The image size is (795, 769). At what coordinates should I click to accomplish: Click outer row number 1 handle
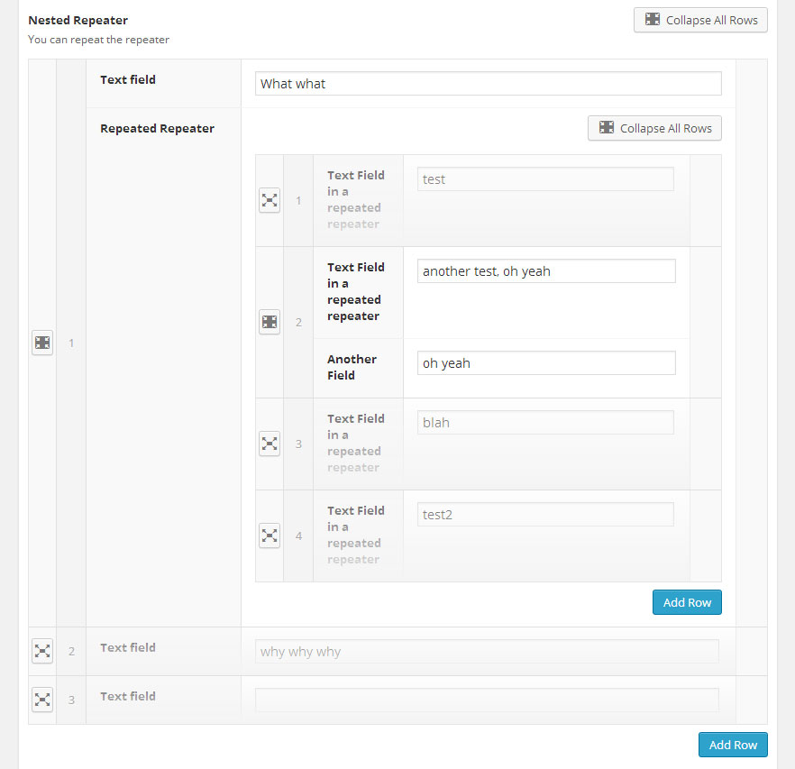point(71,343)
